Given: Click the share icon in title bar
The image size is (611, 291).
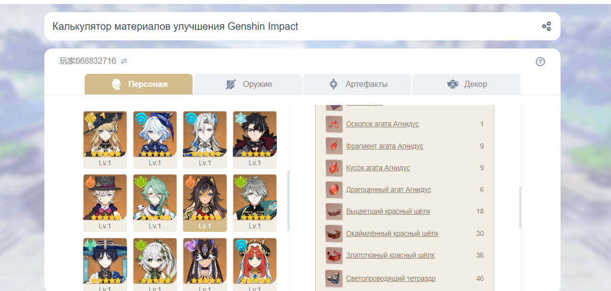Looking at the screenshot, I should point(546,27).
